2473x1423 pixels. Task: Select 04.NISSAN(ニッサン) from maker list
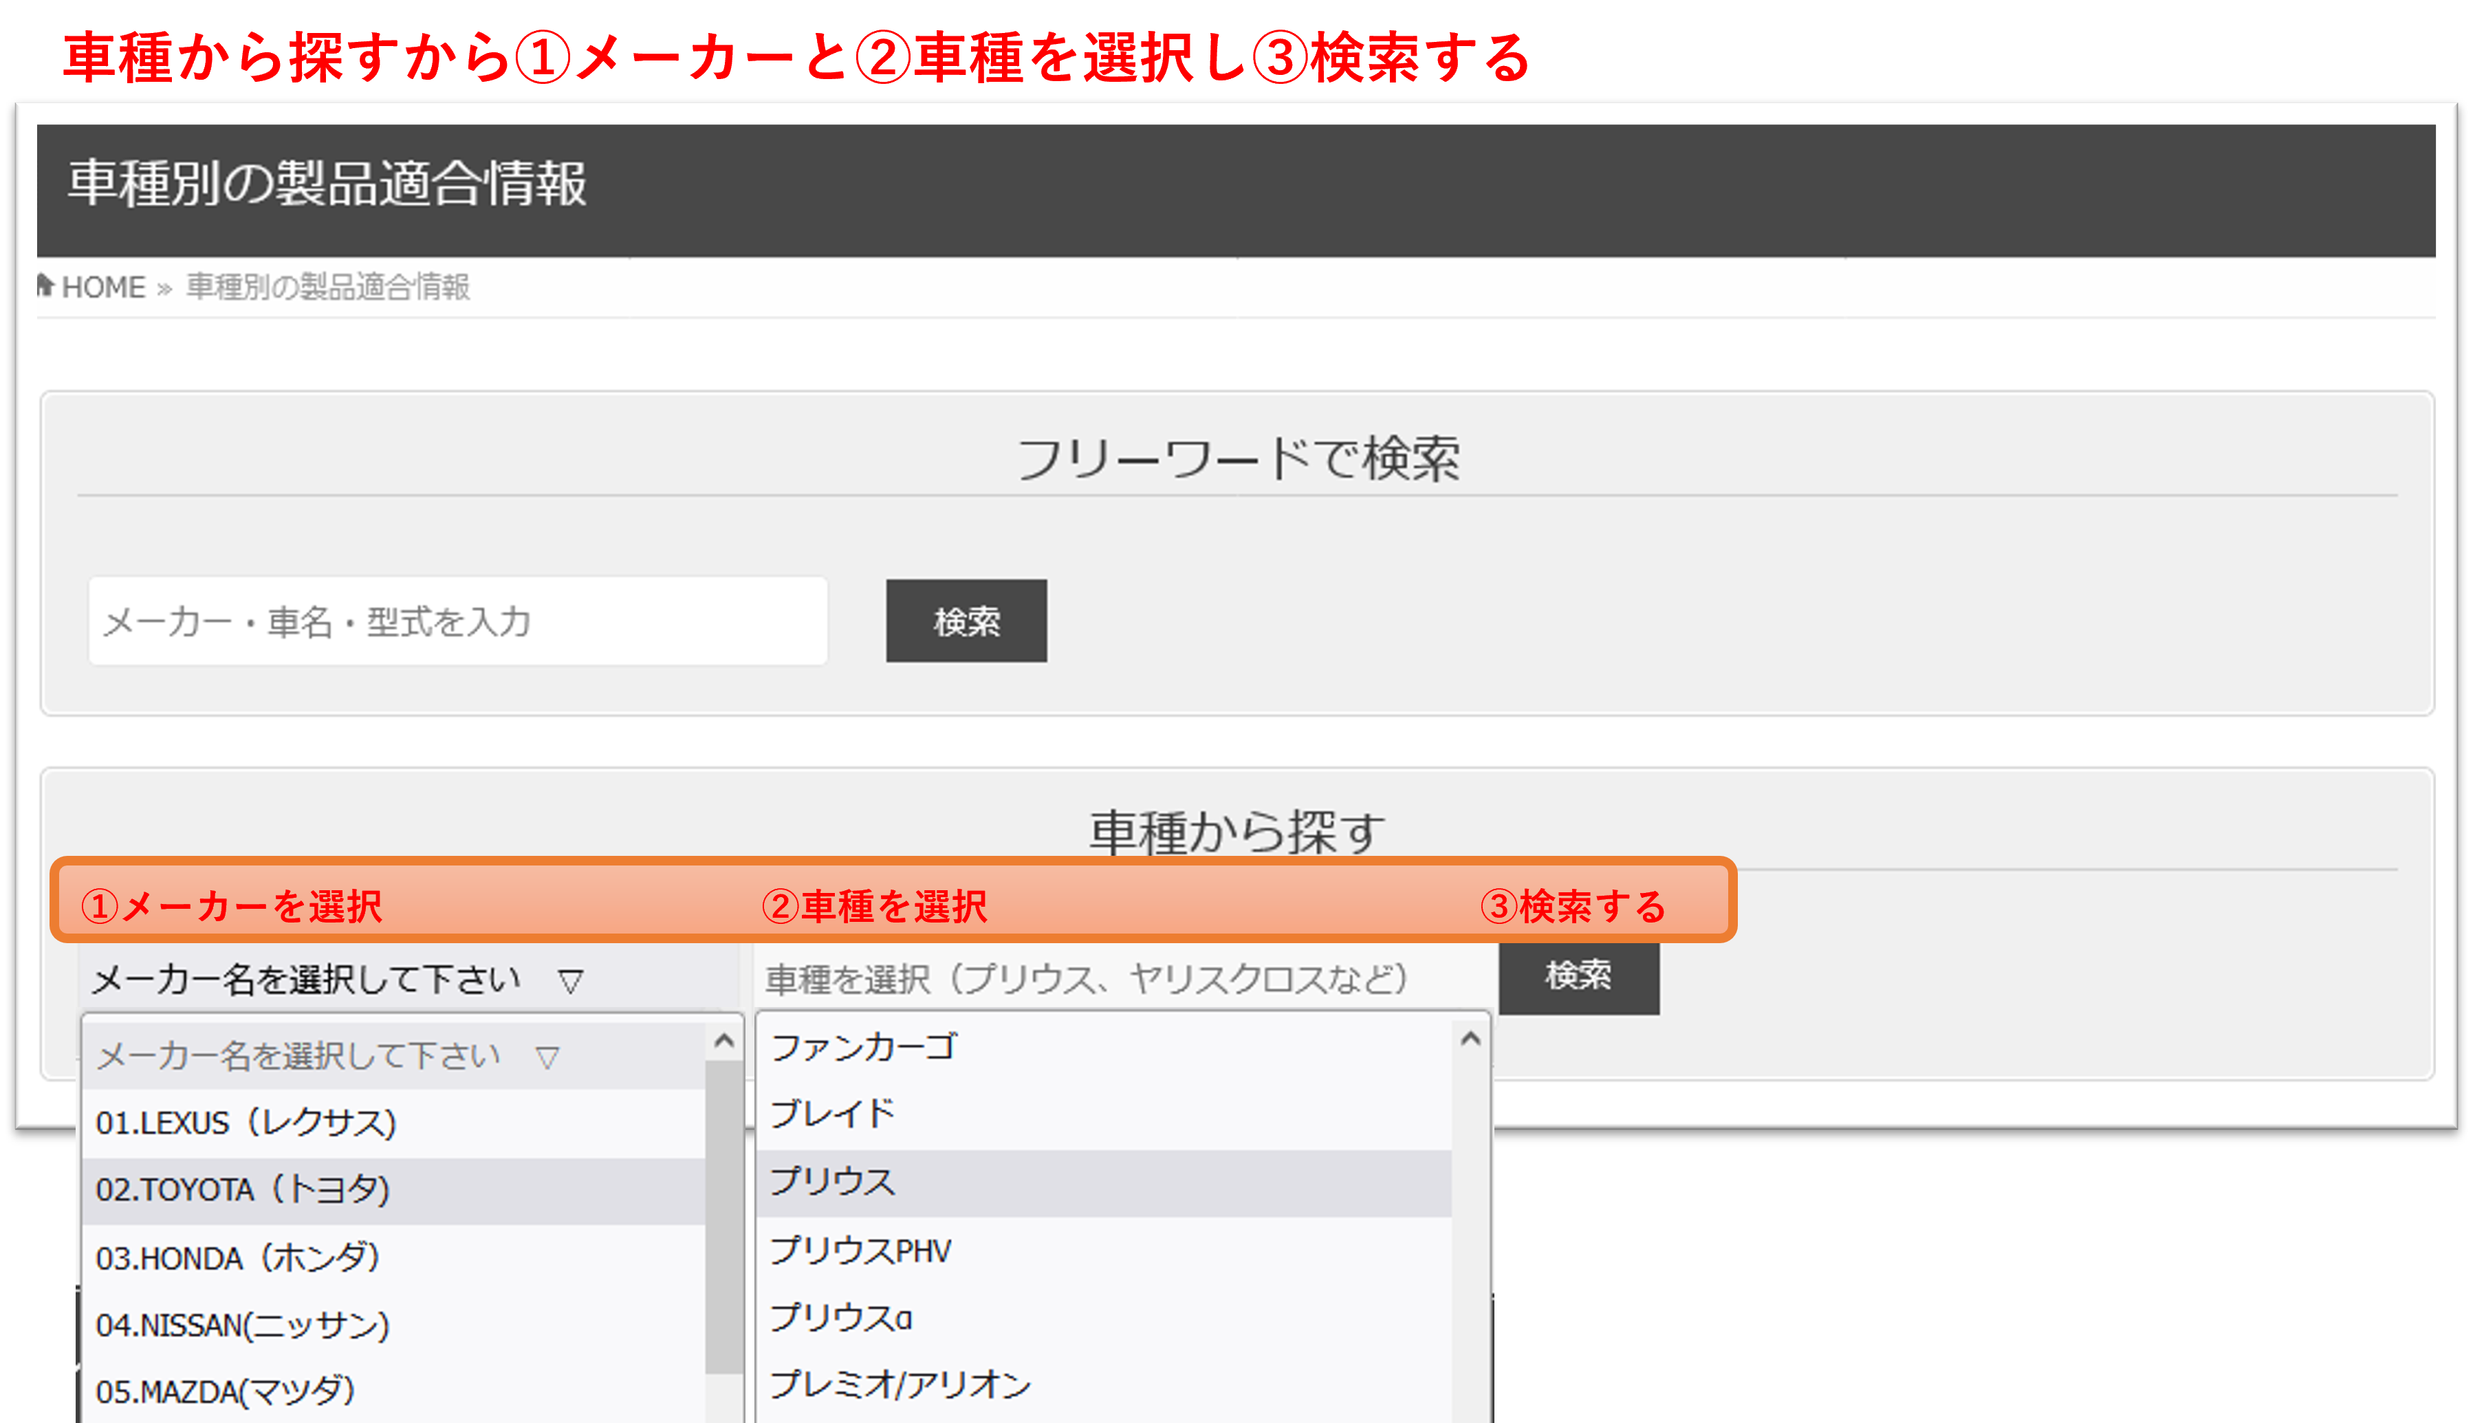[393, 1325]
